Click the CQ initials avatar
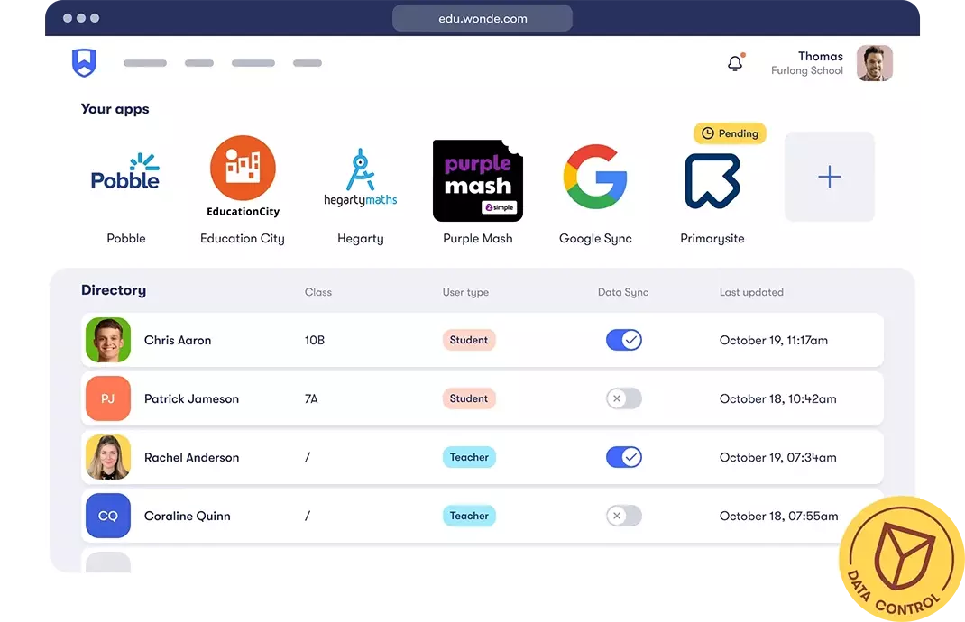965x622 pixels. tap(108, 516)
